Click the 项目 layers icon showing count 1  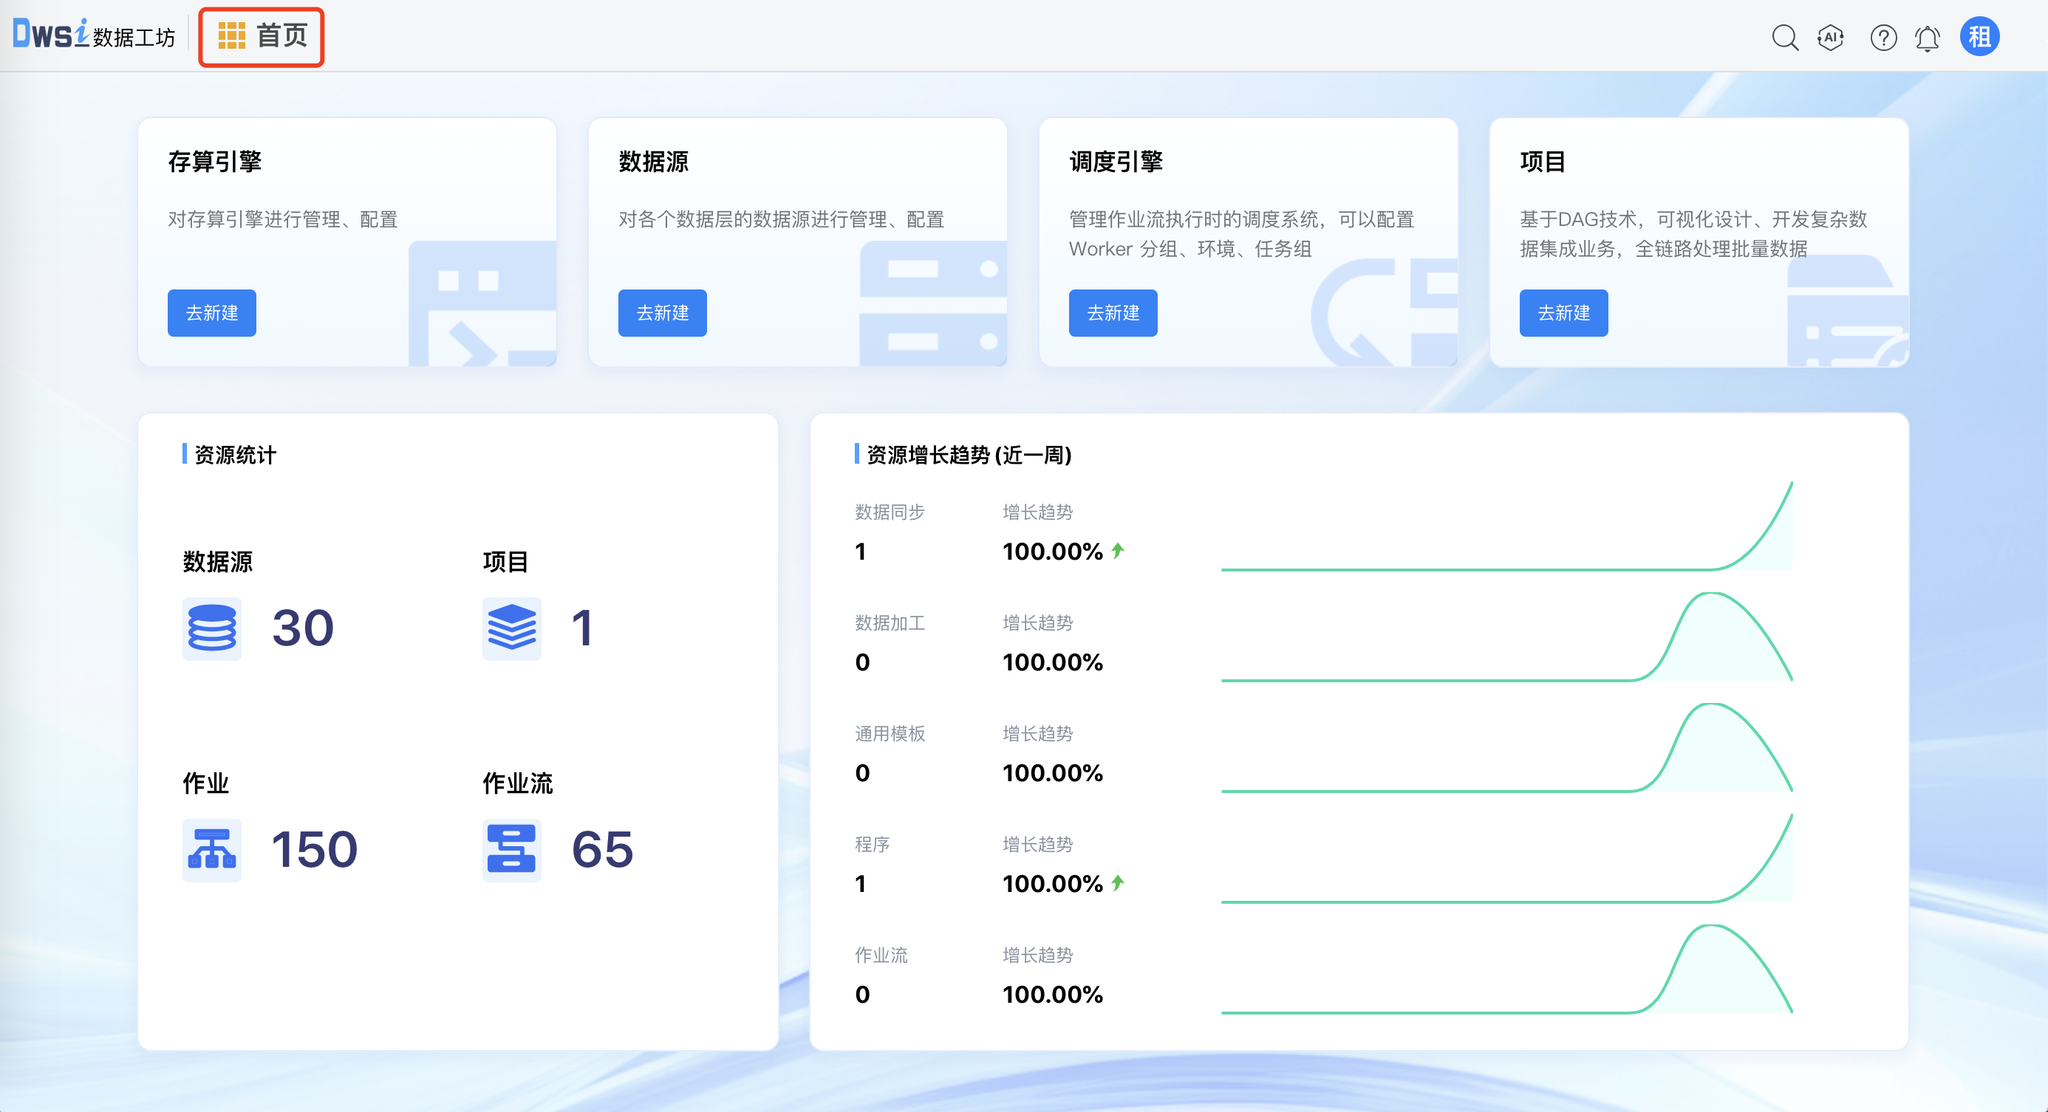(x=511, y=628)
